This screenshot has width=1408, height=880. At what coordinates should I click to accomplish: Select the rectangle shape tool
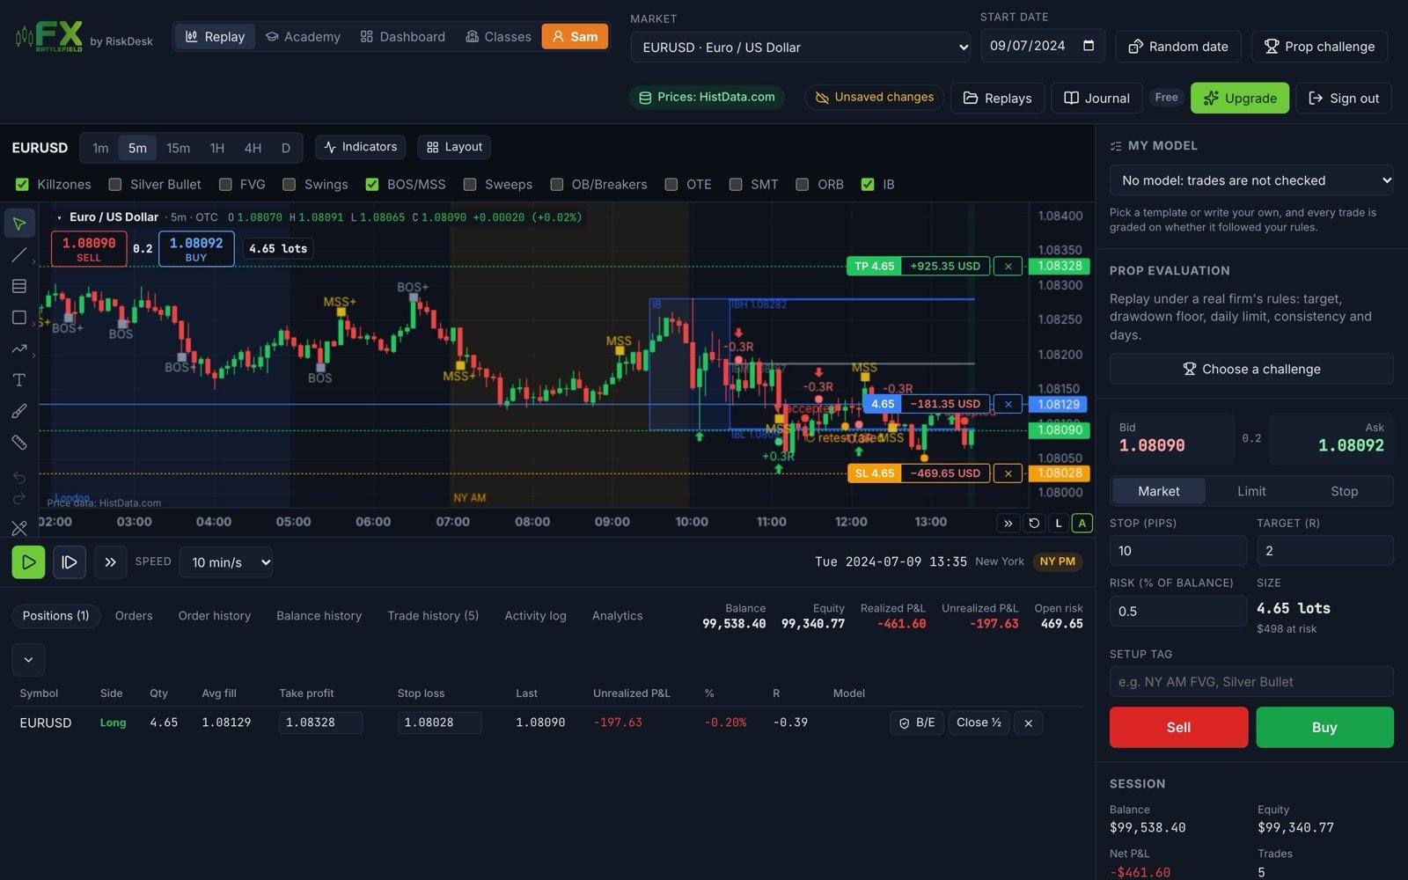(x=19, y=318)
